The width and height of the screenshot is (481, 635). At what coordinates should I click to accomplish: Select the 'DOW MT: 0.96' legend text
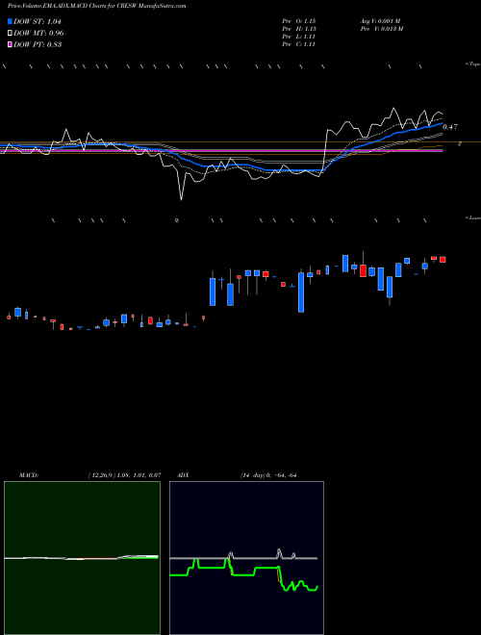38,34
